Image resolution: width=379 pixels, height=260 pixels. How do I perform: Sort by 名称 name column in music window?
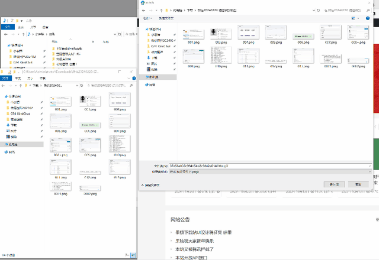pos(54,42)
